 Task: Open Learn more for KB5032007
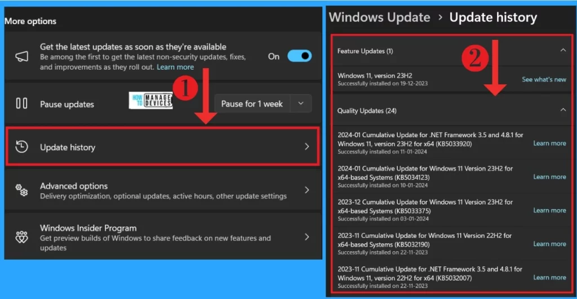(550, 277)
